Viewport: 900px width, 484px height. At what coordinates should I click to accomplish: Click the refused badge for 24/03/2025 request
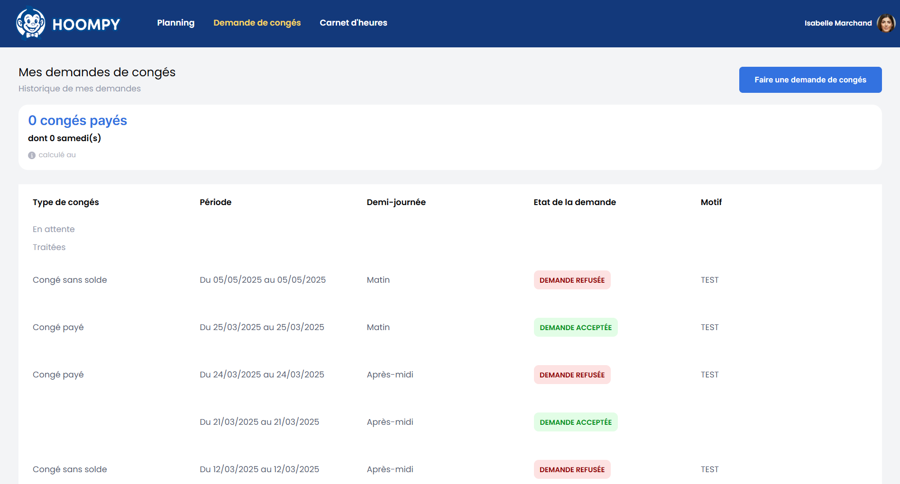coord(572,375)
